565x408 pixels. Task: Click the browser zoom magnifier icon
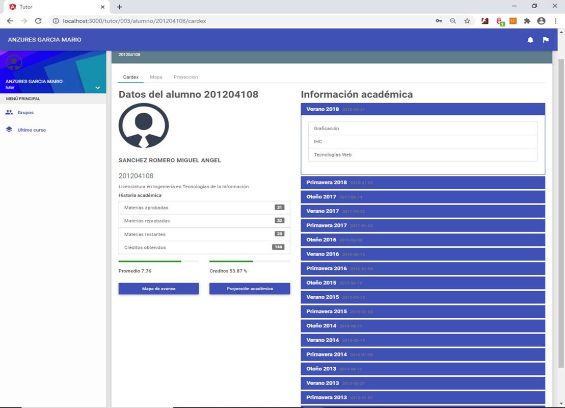coord(453,21)
